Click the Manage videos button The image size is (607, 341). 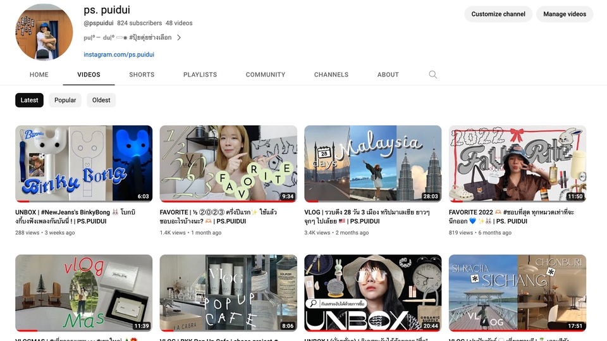(565, 14)
